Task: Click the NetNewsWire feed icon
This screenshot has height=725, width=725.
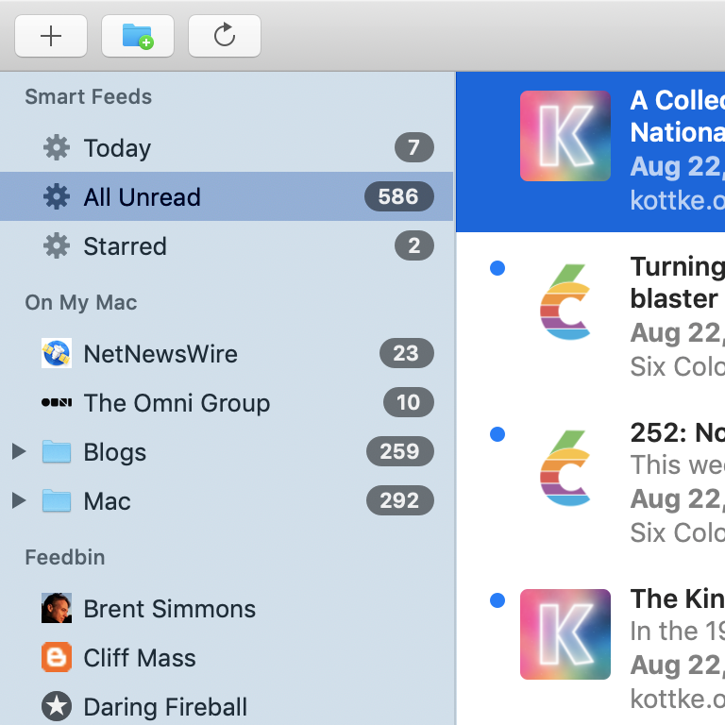Action: (x=57, y=354)
